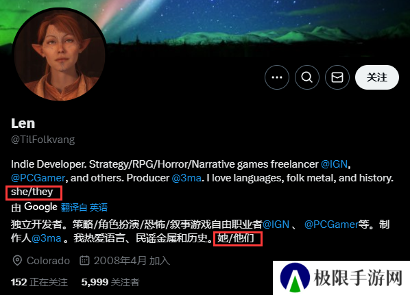Click the 极限手游网 watermark logo icon
This screenshot has height=295, width=410.
tap(295, 278)
